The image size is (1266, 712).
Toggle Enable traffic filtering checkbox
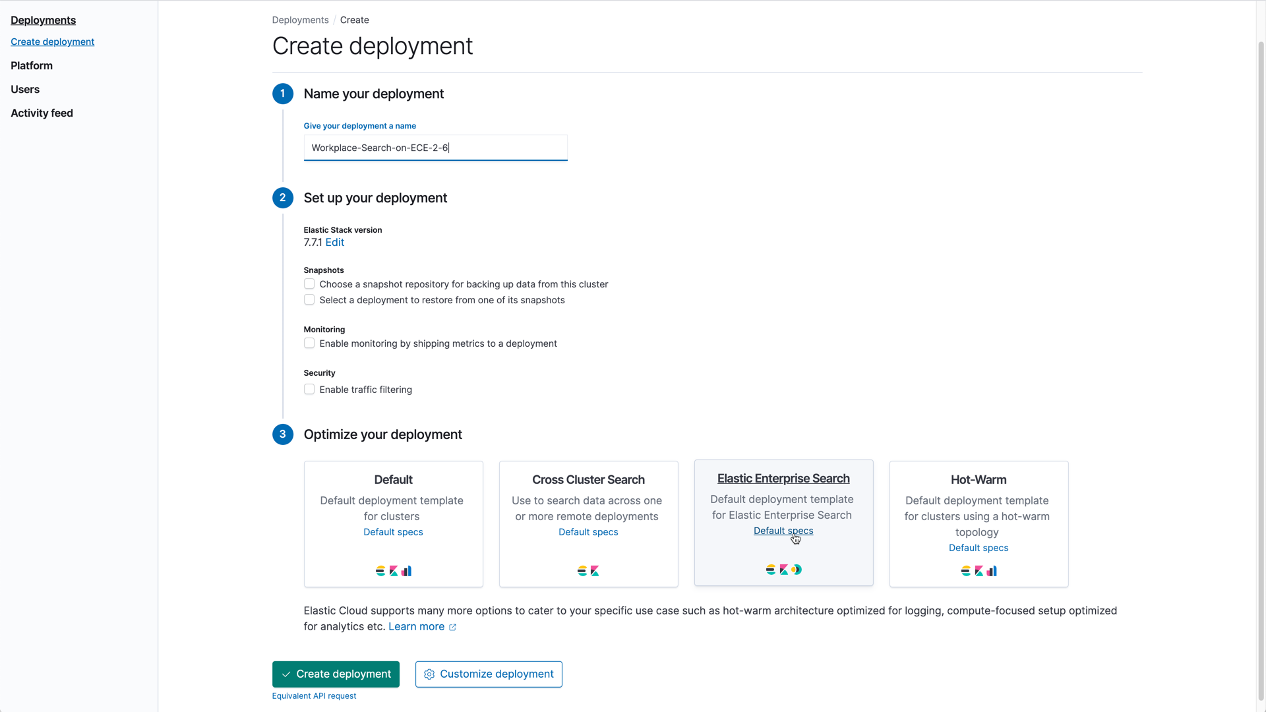309,390
